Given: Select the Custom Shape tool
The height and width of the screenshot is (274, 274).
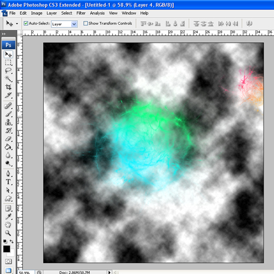Looking at the screenshot, I should 8,198.
